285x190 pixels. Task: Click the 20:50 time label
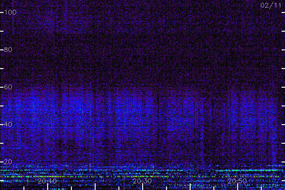237,181
